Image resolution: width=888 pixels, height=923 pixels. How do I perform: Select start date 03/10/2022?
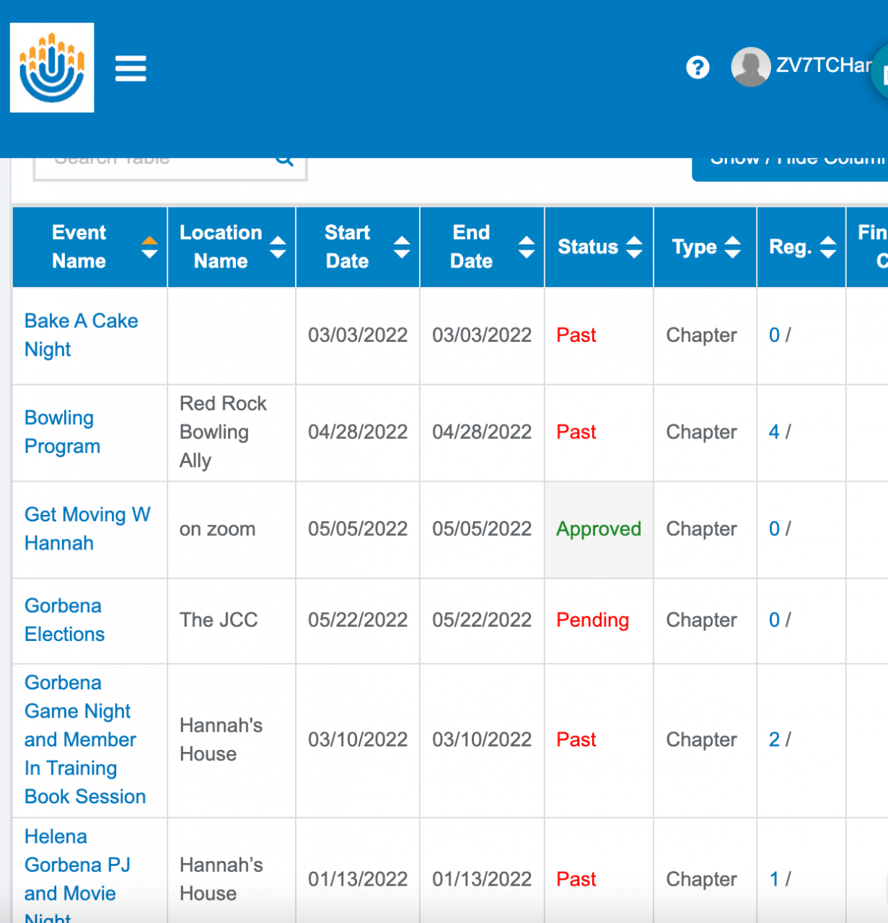(358, 740)
